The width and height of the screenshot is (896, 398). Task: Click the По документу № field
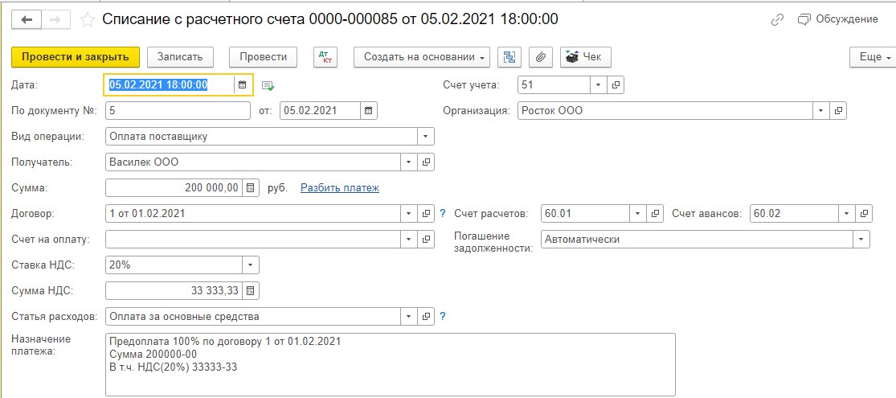[178, 110]
